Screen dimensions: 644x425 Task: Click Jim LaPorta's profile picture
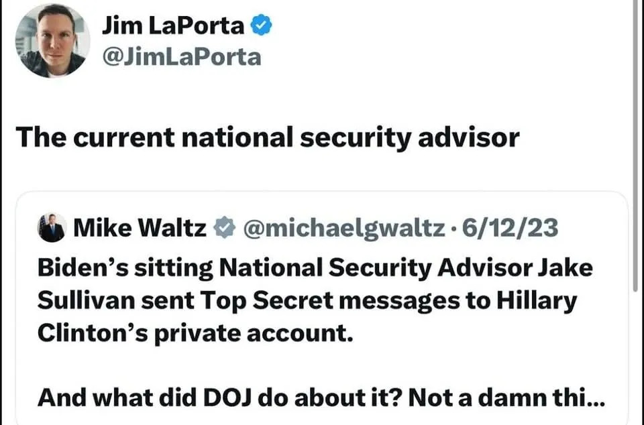point(52,41)
